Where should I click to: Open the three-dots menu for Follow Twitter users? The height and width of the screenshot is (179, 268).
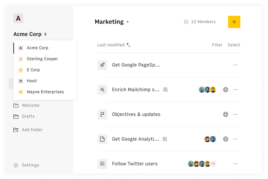(235, 164)
